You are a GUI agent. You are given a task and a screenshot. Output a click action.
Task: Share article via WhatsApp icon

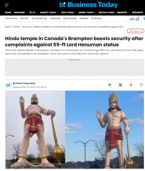[x=110, y=85]
